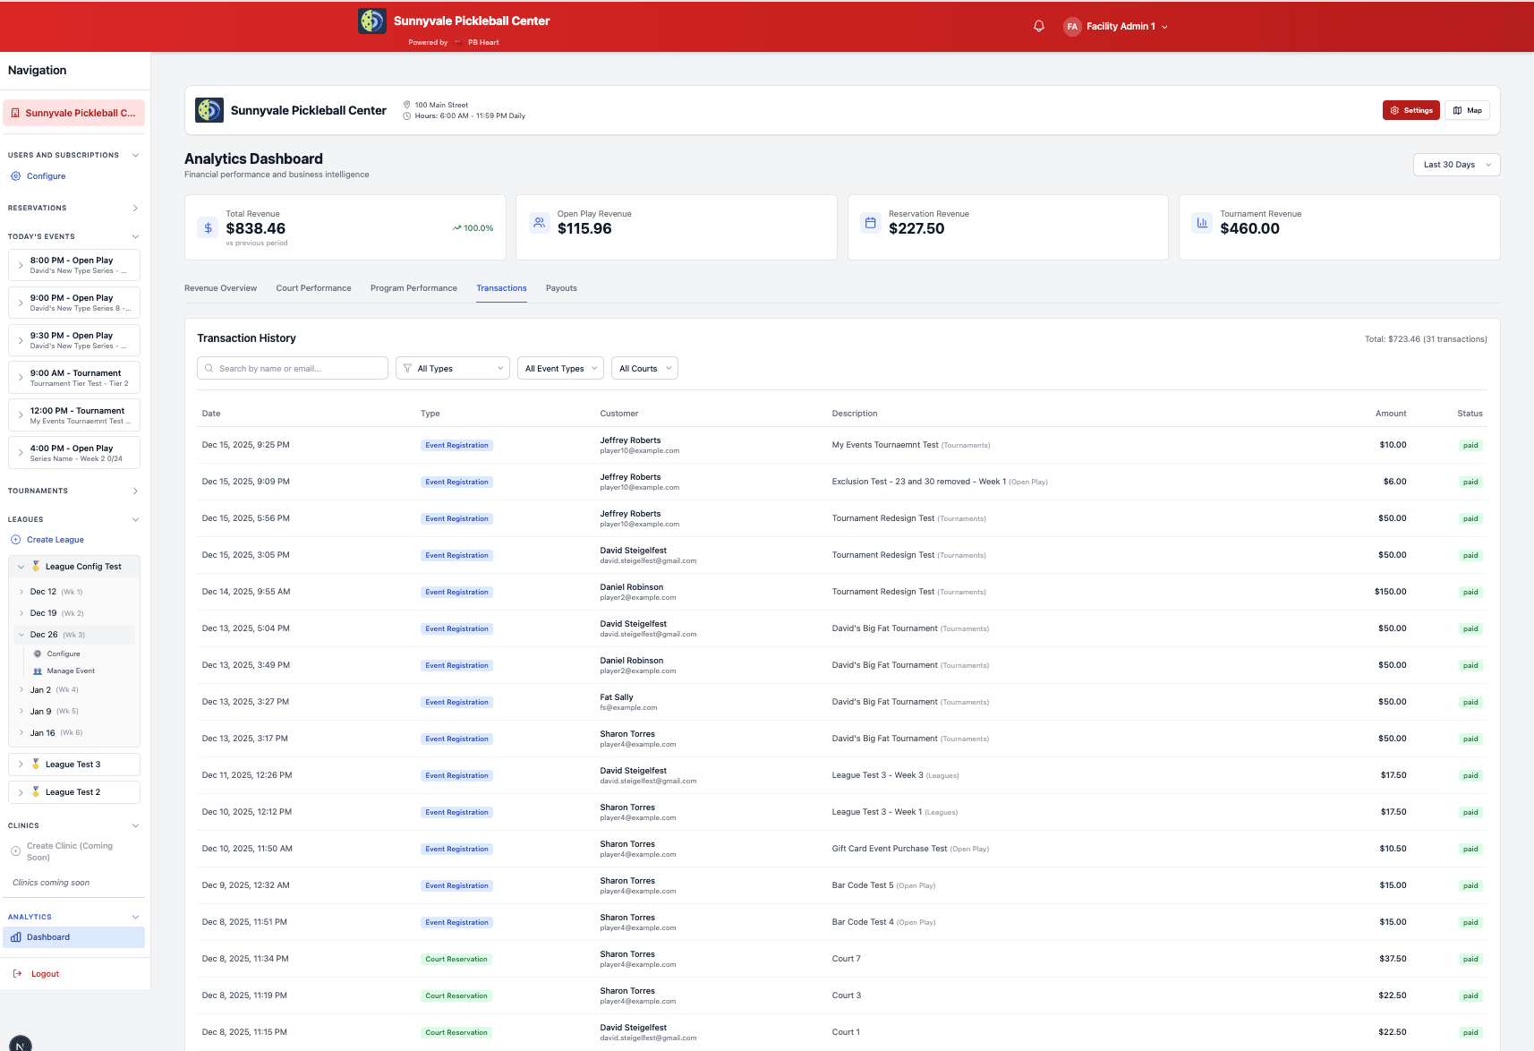Click the Map button
The height and width of the screenshot is (1051, 1534).
point(1467,110)
